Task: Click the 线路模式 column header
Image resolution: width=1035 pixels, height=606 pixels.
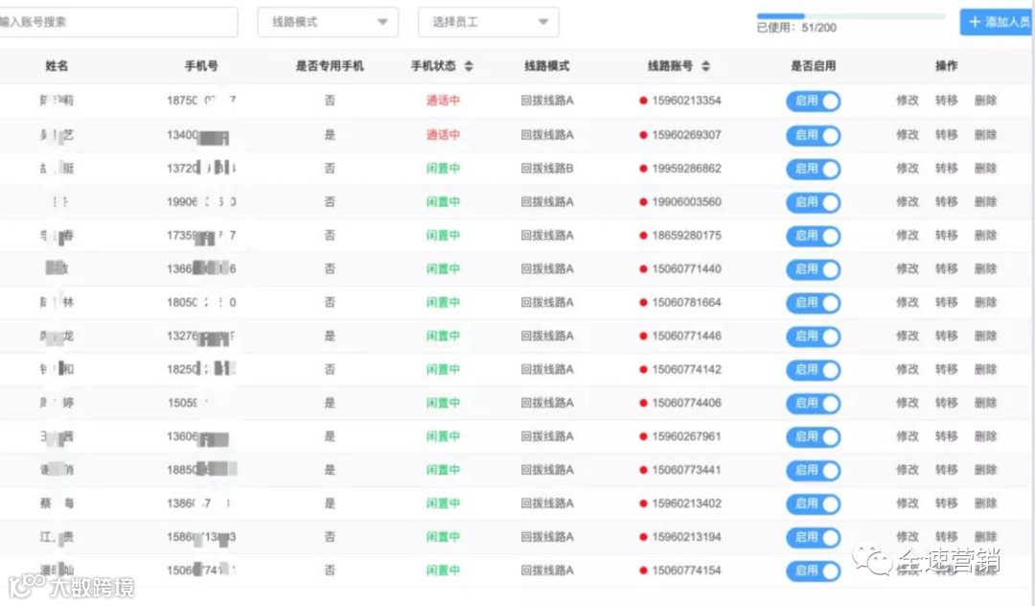Action: (x=546, y=65)
